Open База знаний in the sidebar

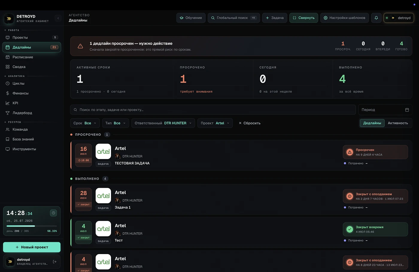point(32,139)
